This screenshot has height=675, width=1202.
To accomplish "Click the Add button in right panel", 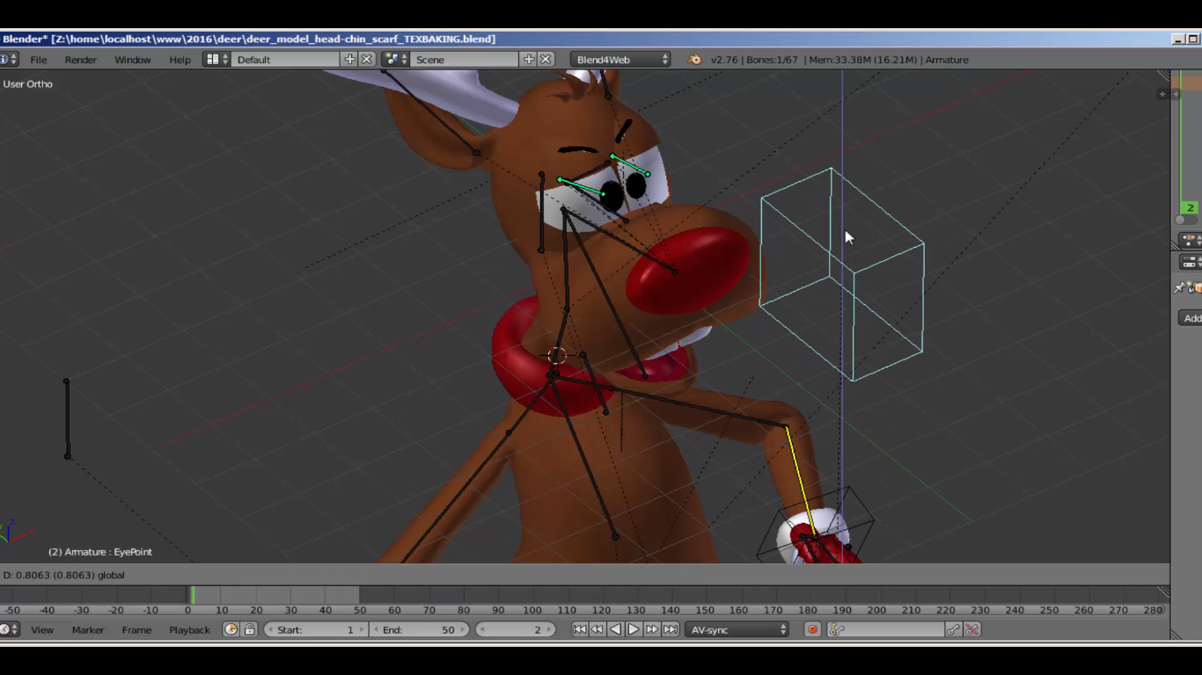I will (1191, 318).
